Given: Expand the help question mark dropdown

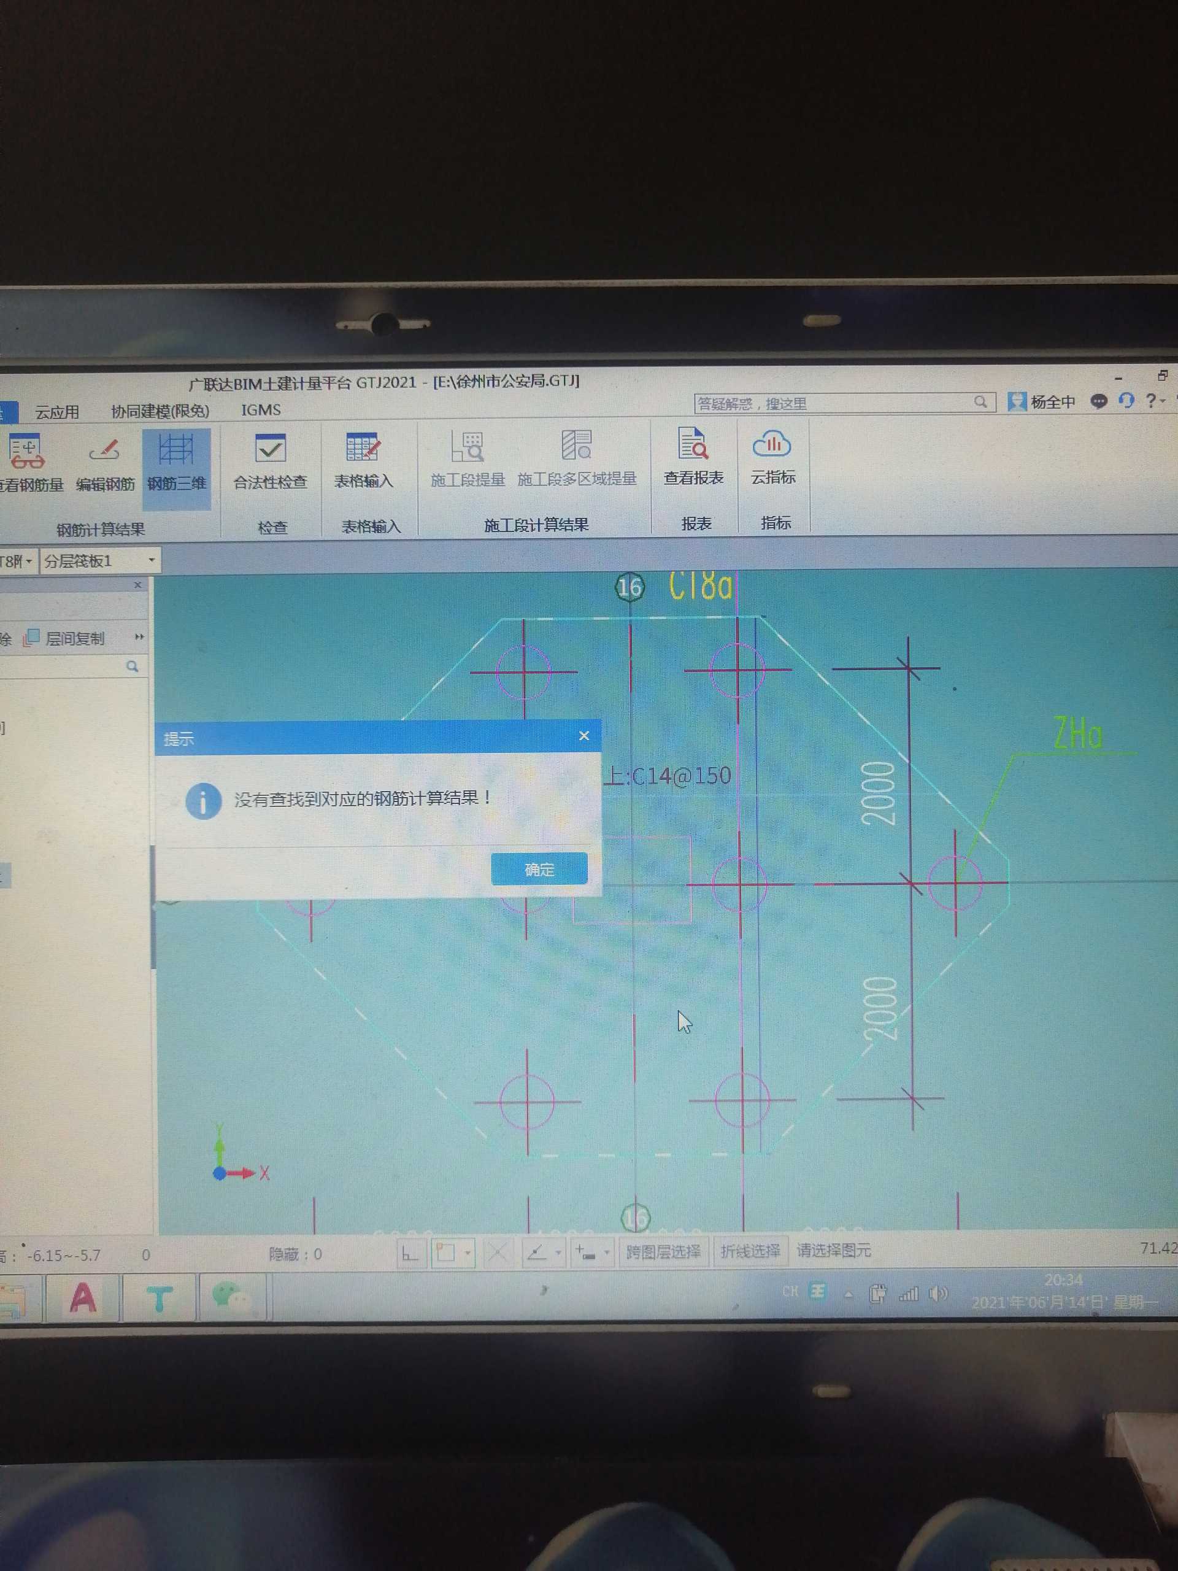Looking at the screenshot, I should 1163,401.
